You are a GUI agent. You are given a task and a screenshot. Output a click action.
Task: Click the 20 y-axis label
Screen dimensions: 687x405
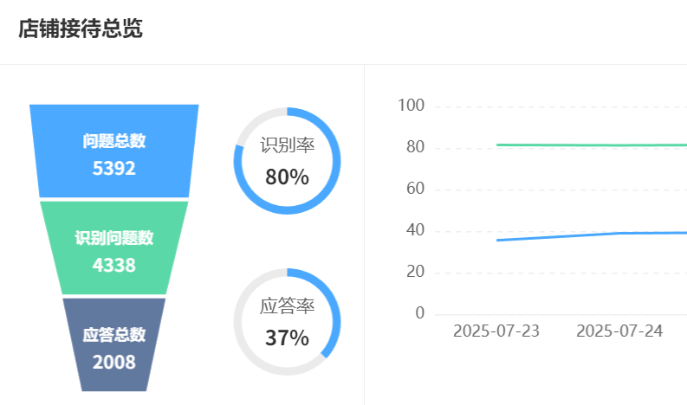415,272
